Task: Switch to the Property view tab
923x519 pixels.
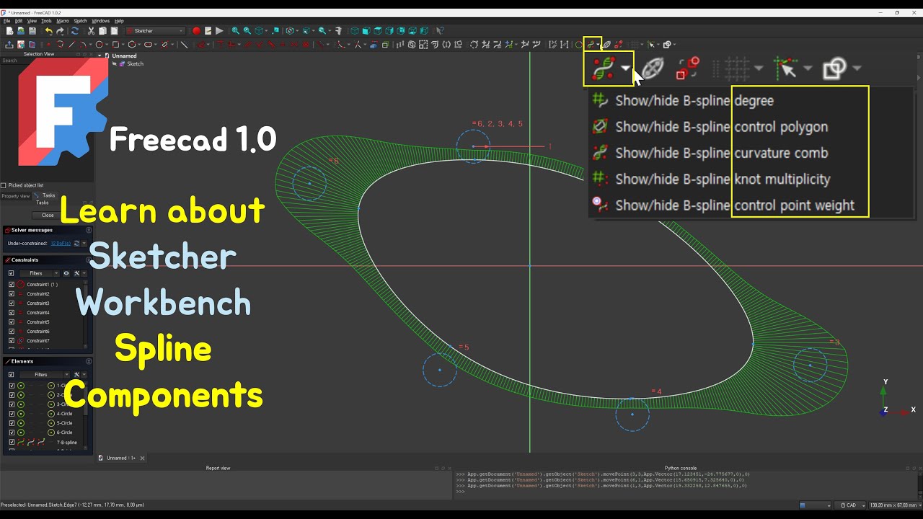Action: (x=15, y=196)
